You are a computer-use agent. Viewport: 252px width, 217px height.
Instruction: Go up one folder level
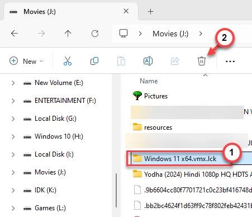tap(68, 34)
